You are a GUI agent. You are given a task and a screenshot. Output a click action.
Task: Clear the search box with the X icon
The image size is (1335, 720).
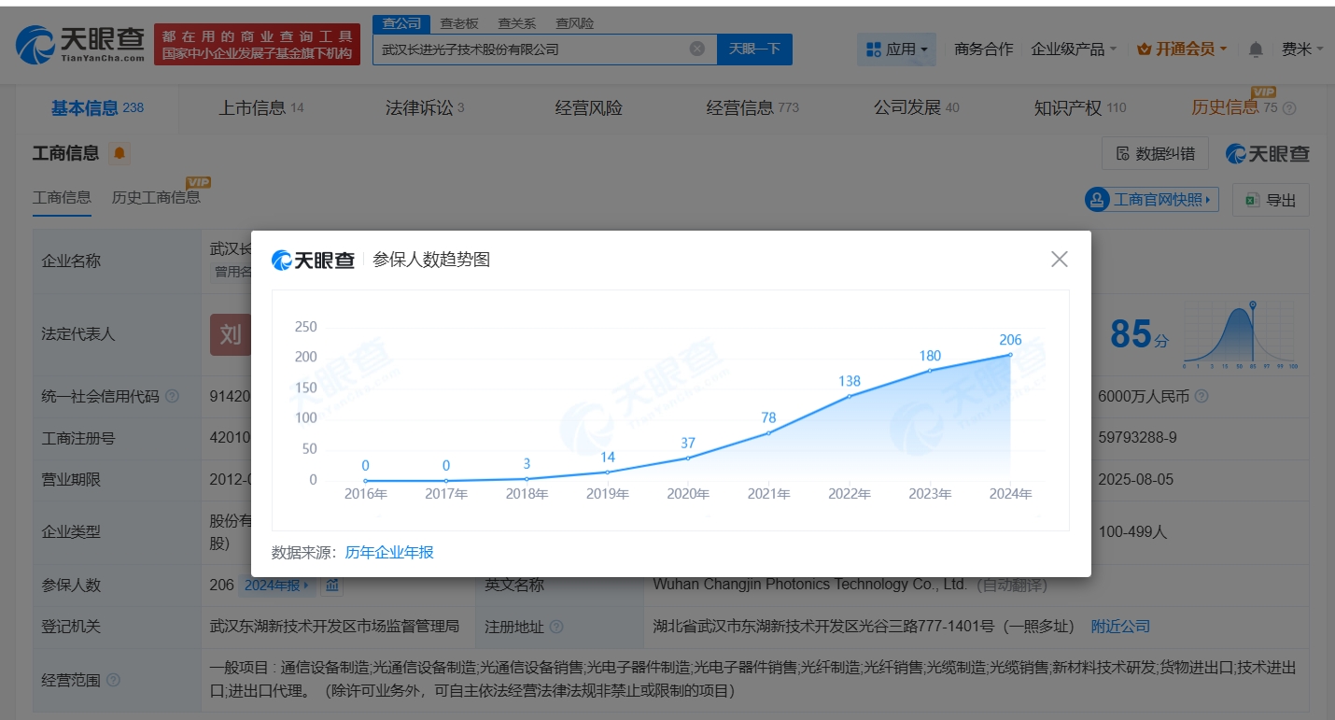click(697, 49)
